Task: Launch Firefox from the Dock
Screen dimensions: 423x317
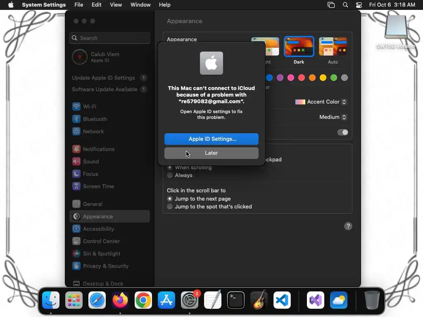Action: click(x=120, y=300)
